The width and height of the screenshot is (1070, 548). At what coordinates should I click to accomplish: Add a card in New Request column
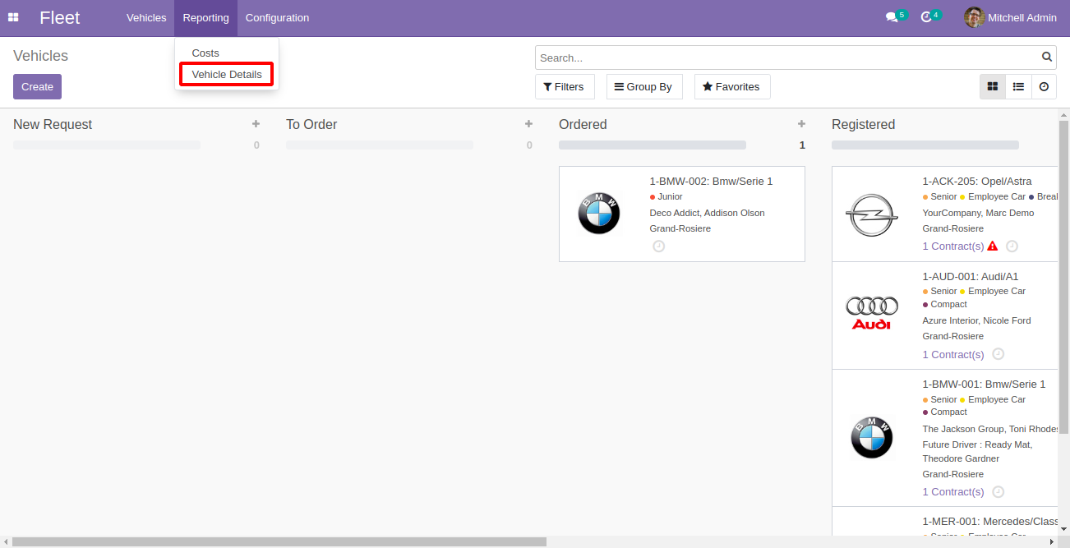coord(256,124)
